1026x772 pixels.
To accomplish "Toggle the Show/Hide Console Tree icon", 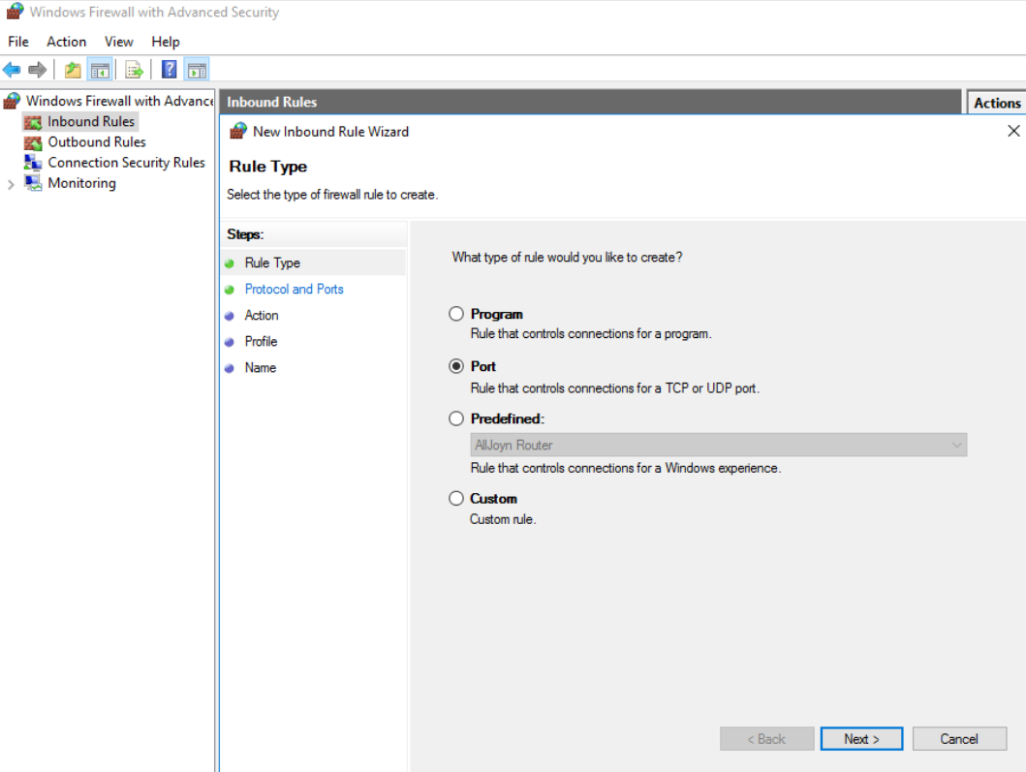I will pyautogui.click(x=99, y=70).
